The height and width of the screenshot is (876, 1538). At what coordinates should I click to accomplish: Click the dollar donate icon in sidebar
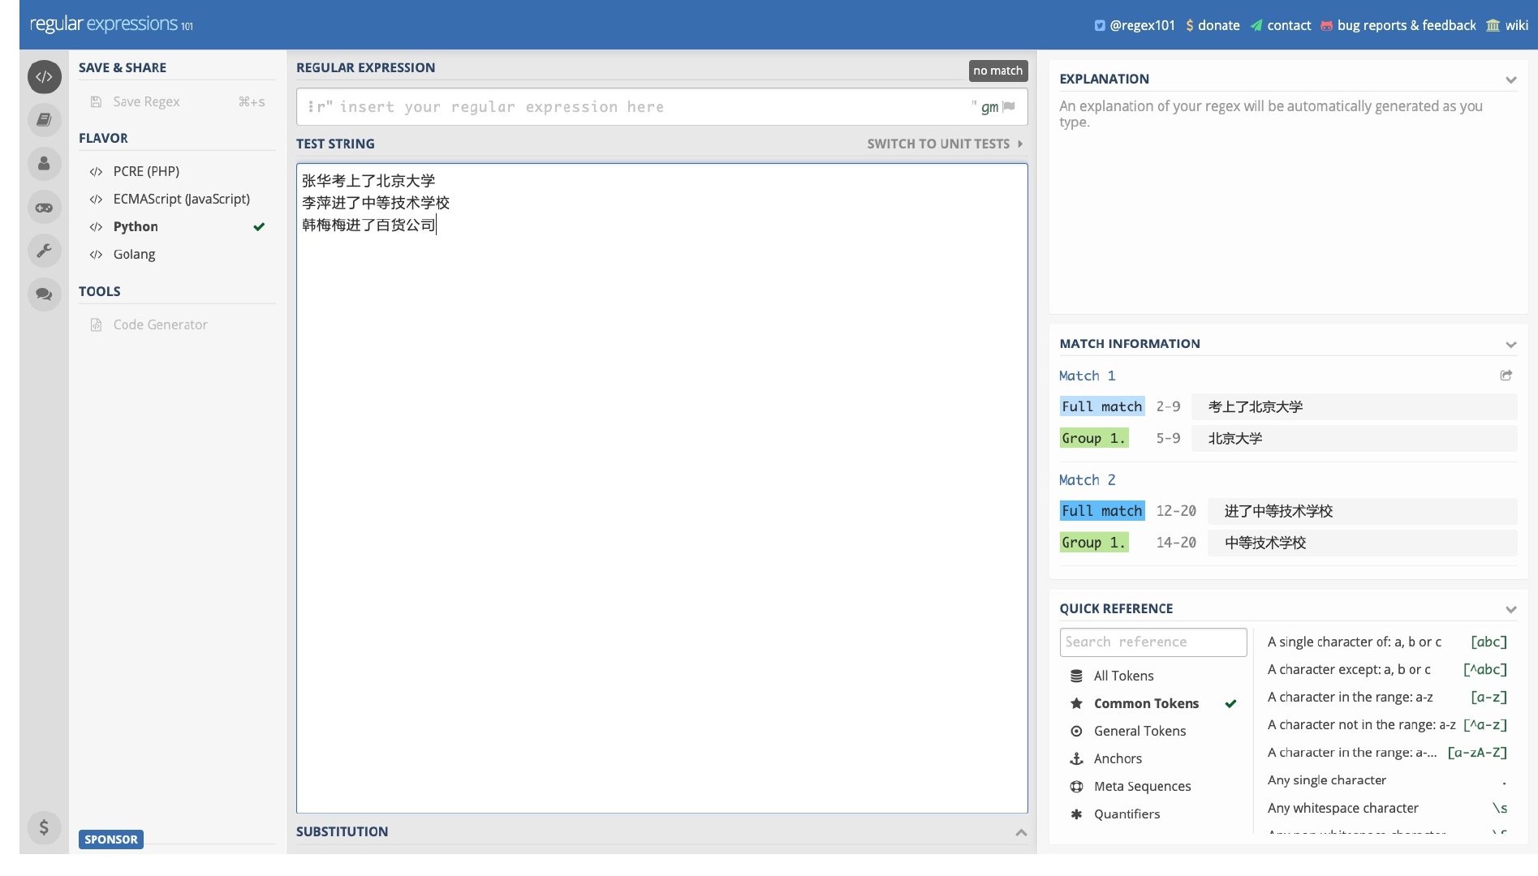(x=44, y=827)
